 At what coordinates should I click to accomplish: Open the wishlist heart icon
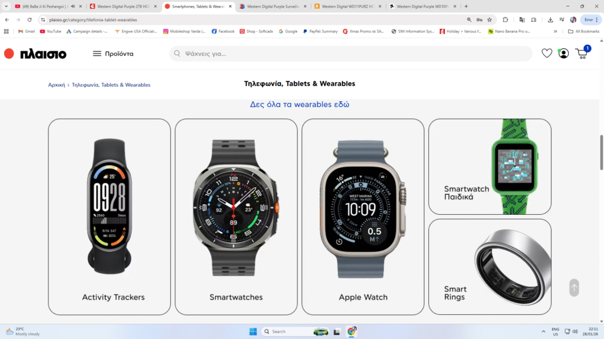547,54
